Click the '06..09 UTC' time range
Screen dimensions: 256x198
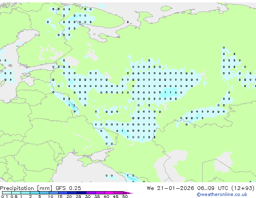[x=212, y=188]
